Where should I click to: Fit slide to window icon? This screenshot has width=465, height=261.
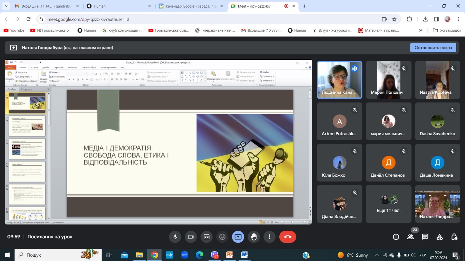click(310, 222)
